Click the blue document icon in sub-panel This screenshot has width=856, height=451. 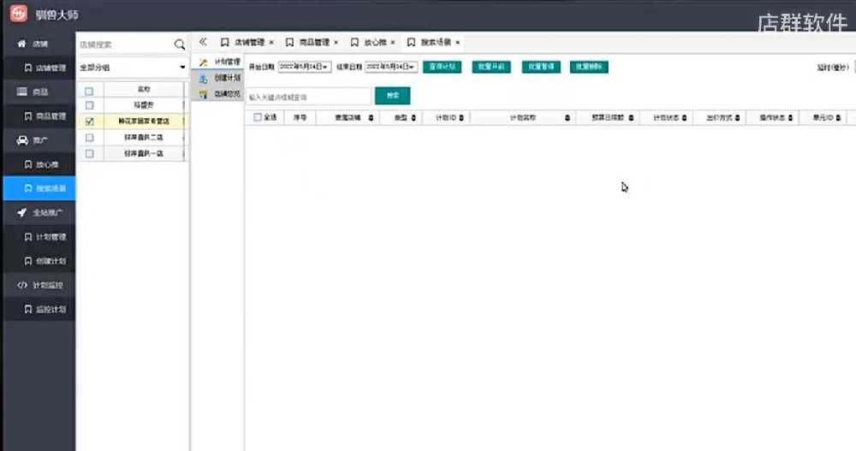(204, 79)
